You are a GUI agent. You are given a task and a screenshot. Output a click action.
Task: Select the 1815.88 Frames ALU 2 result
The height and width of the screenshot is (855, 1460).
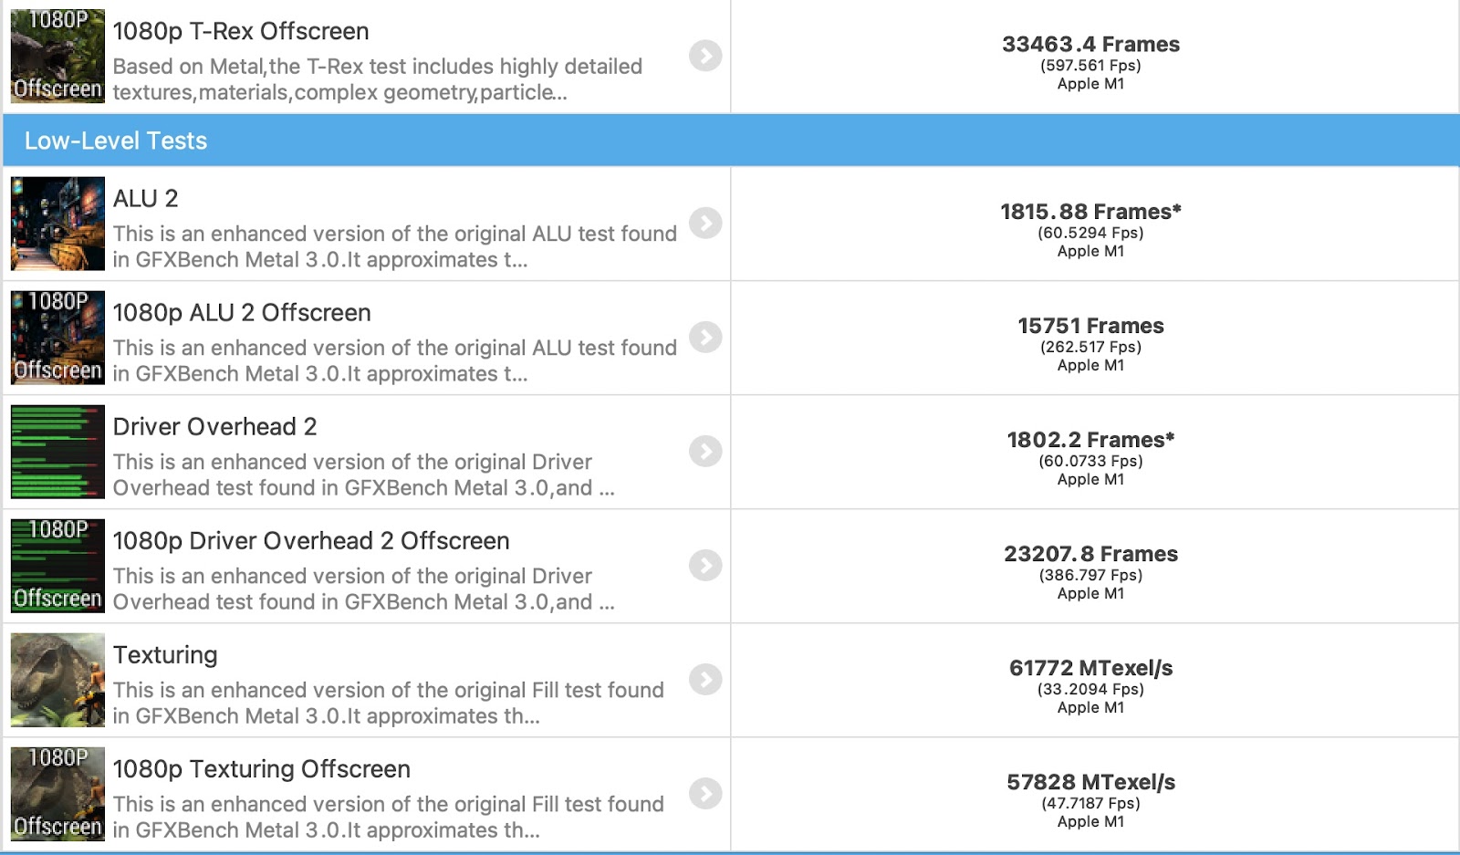(x=1090, y=212)
